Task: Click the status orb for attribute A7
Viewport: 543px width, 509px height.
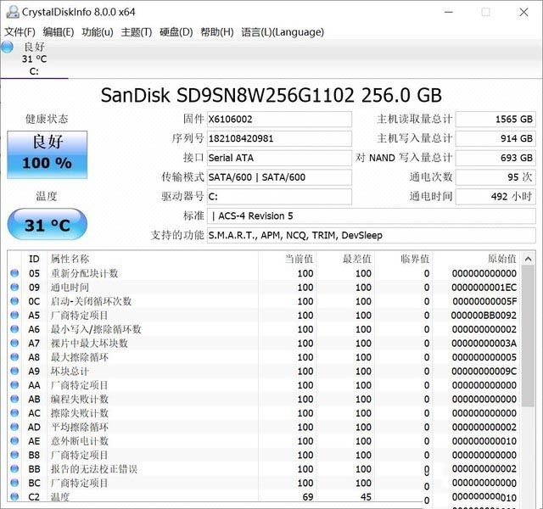Action: click(x=14, y=343)
